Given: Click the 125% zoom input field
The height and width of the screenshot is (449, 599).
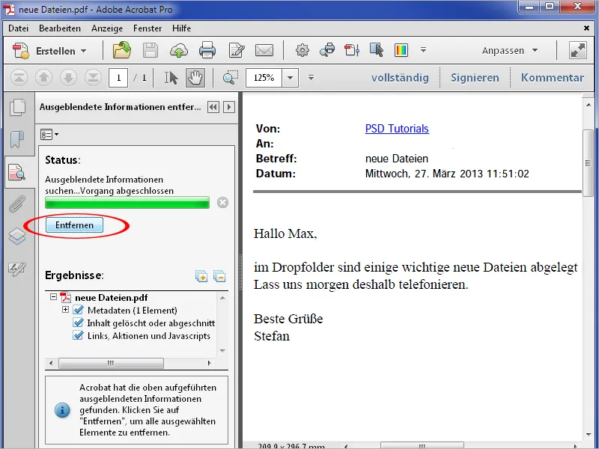Looking at the screenshot, I should [264, 78].
